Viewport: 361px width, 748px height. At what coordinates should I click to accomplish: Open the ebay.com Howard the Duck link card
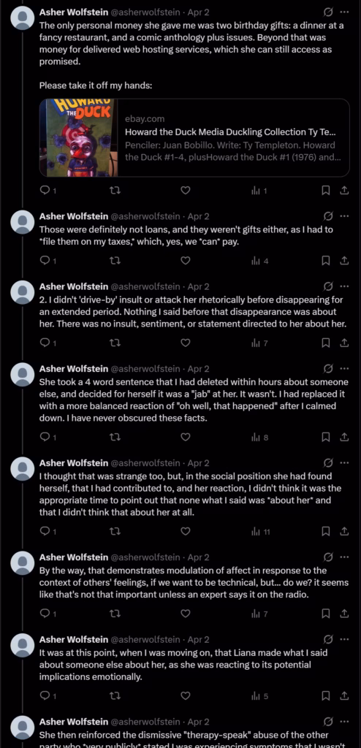[x=194, y=138]
